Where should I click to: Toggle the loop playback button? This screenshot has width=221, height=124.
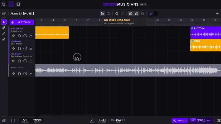[109, 14]
